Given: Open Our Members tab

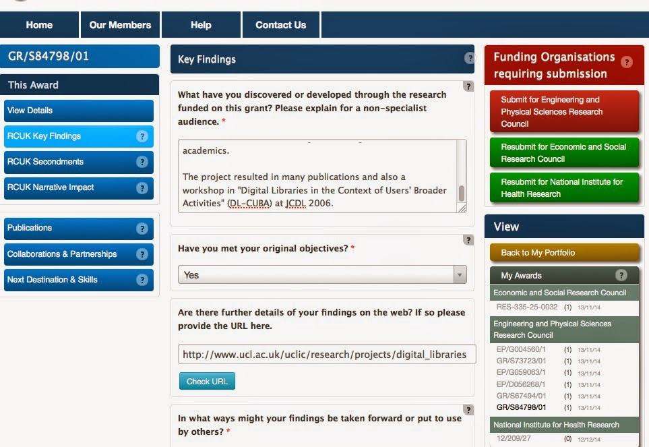Looking at the screenshot, I should 120,25.
